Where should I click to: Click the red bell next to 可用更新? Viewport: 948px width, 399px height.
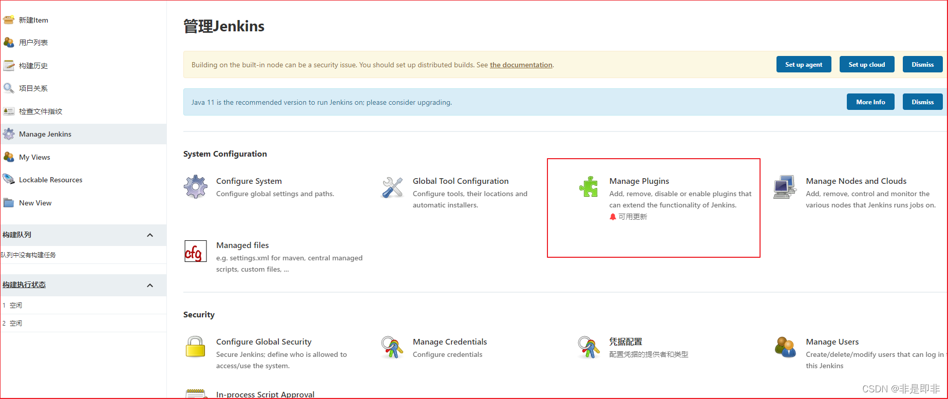(x=613, y=217)
